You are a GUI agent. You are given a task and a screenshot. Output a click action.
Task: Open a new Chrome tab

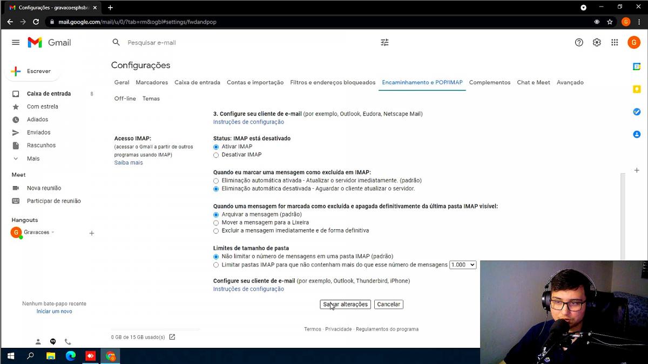[110, 8]
